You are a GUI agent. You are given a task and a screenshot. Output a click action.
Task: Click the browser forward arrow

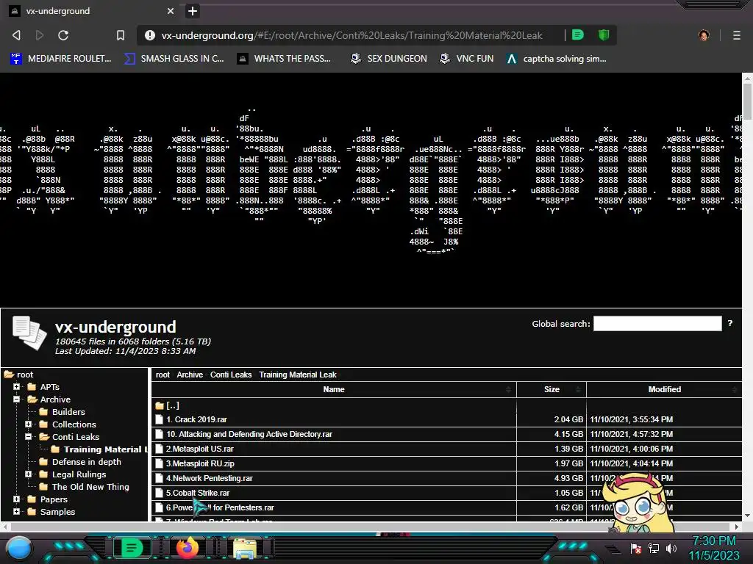(x=40, y=35)
